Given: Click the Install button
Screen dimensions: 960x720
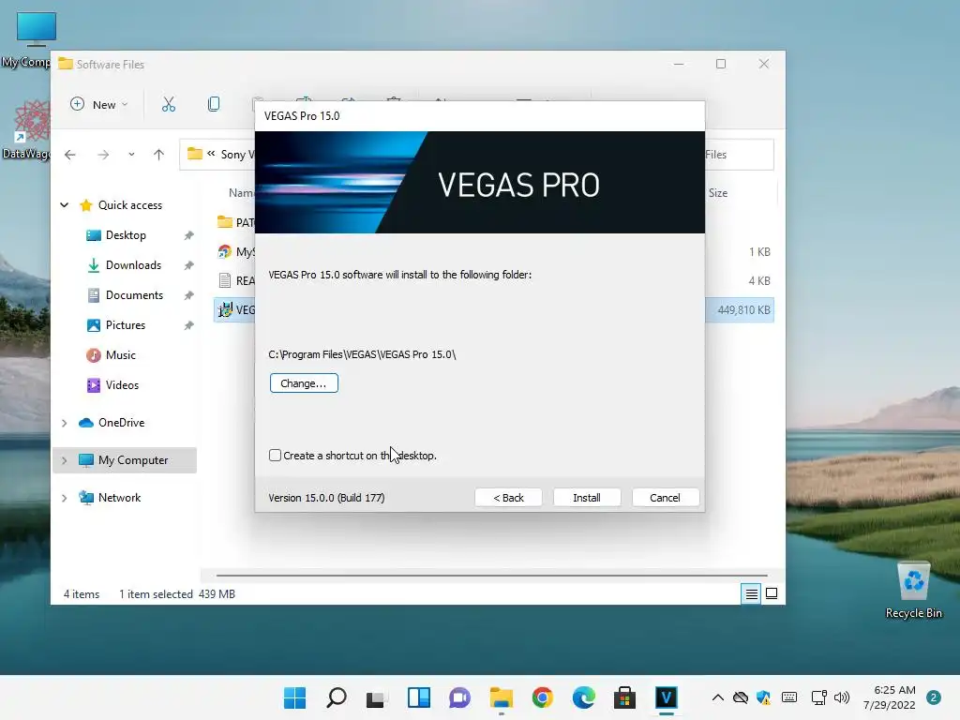Looking at the screenshot, I should 587,497.
